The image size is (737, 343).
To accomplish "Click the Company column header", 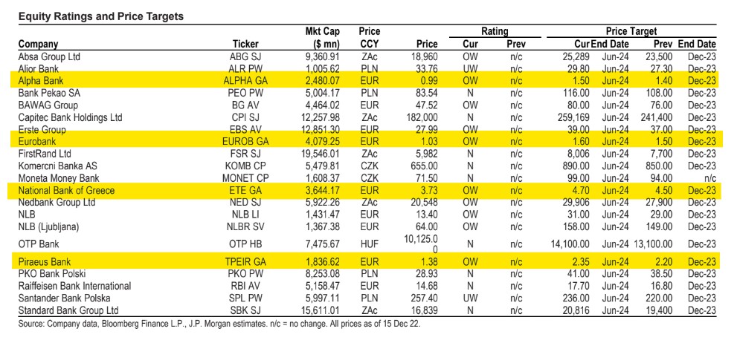I will [x=38, y=44].
